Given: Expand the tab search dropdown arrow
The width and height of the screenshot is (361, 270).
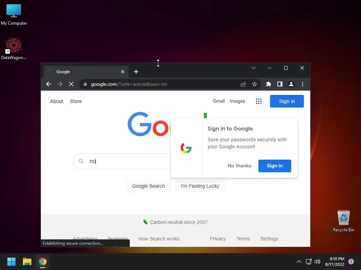Looking at the screenshot, I should [253, 68].
